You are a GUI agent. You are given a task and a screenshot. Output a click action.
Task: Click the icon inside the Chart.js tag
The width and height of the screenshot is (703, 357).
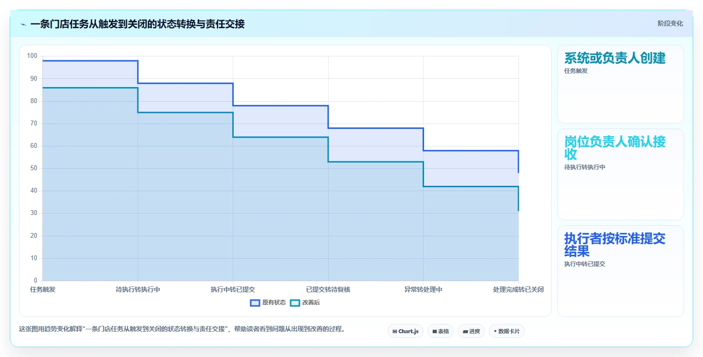coord(395,331)
